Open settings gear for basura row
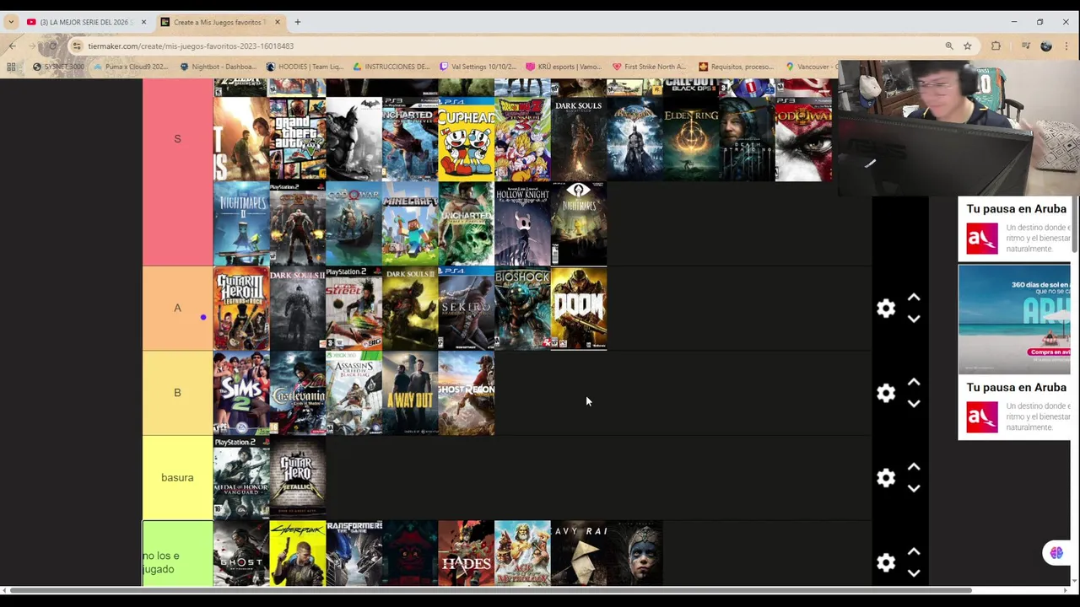Image resolution: width=1080 pixels, height=607 pixels. (x=885, y=478)
